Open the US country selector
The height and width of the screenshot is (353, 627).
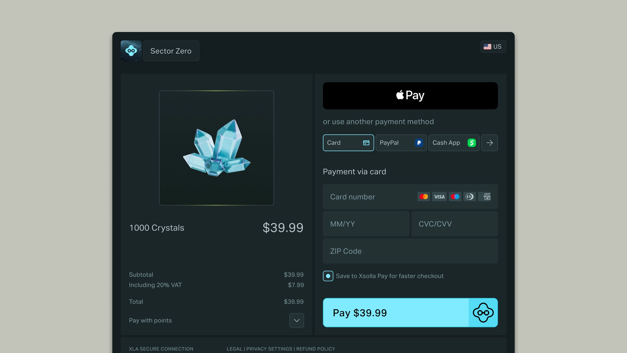click(x=493, y=47)
